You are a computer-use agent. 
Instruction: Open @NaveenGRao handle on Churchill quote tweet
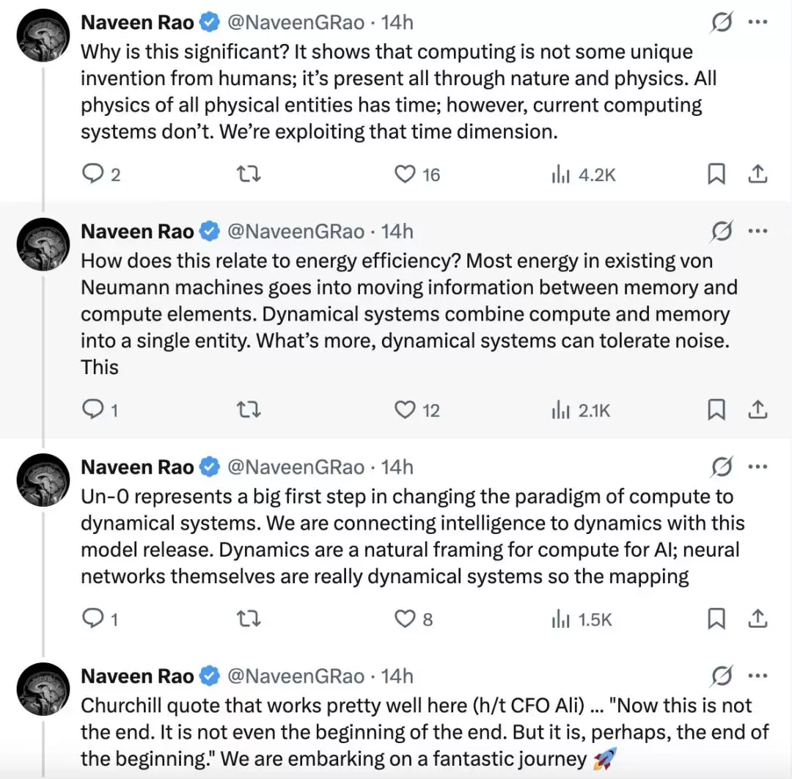click(296, 676)
